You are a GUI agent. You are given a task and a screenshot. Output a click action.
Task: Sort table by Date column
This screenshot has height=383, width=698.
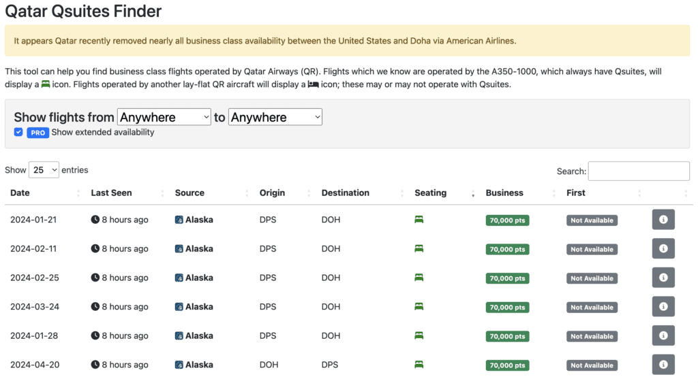20,193
